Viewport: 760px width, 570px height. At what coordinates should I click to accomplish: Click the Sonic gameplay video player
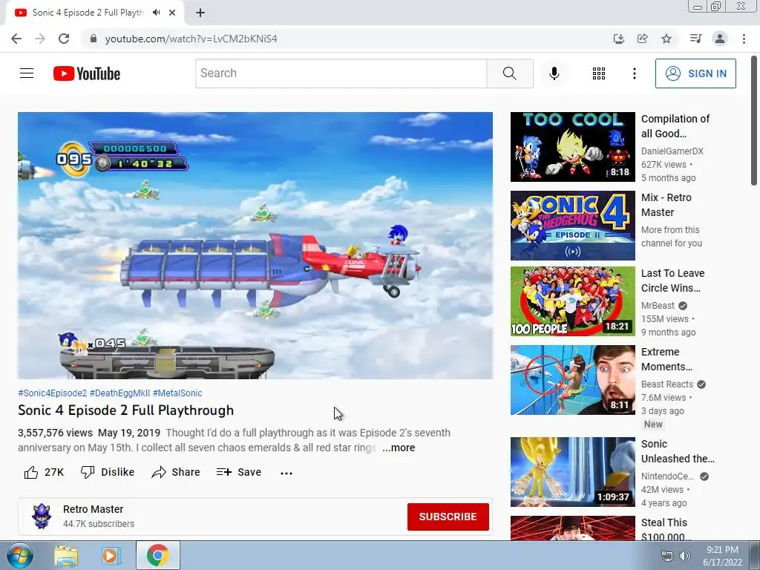pos(255,245)
